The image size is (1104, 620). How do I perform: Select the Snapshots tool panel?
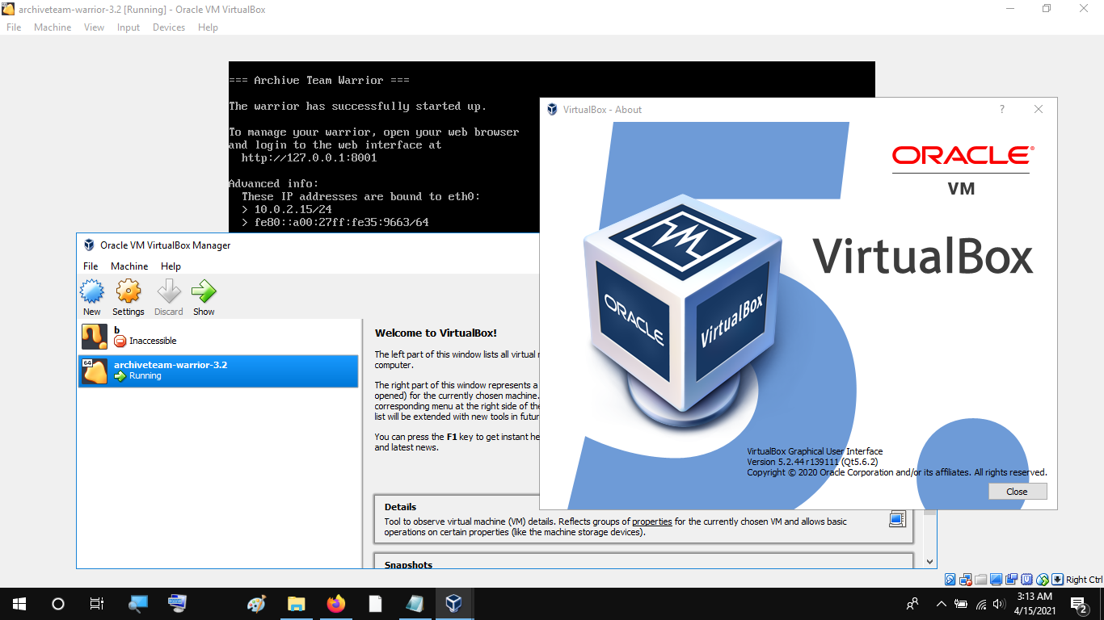point(643,561)
